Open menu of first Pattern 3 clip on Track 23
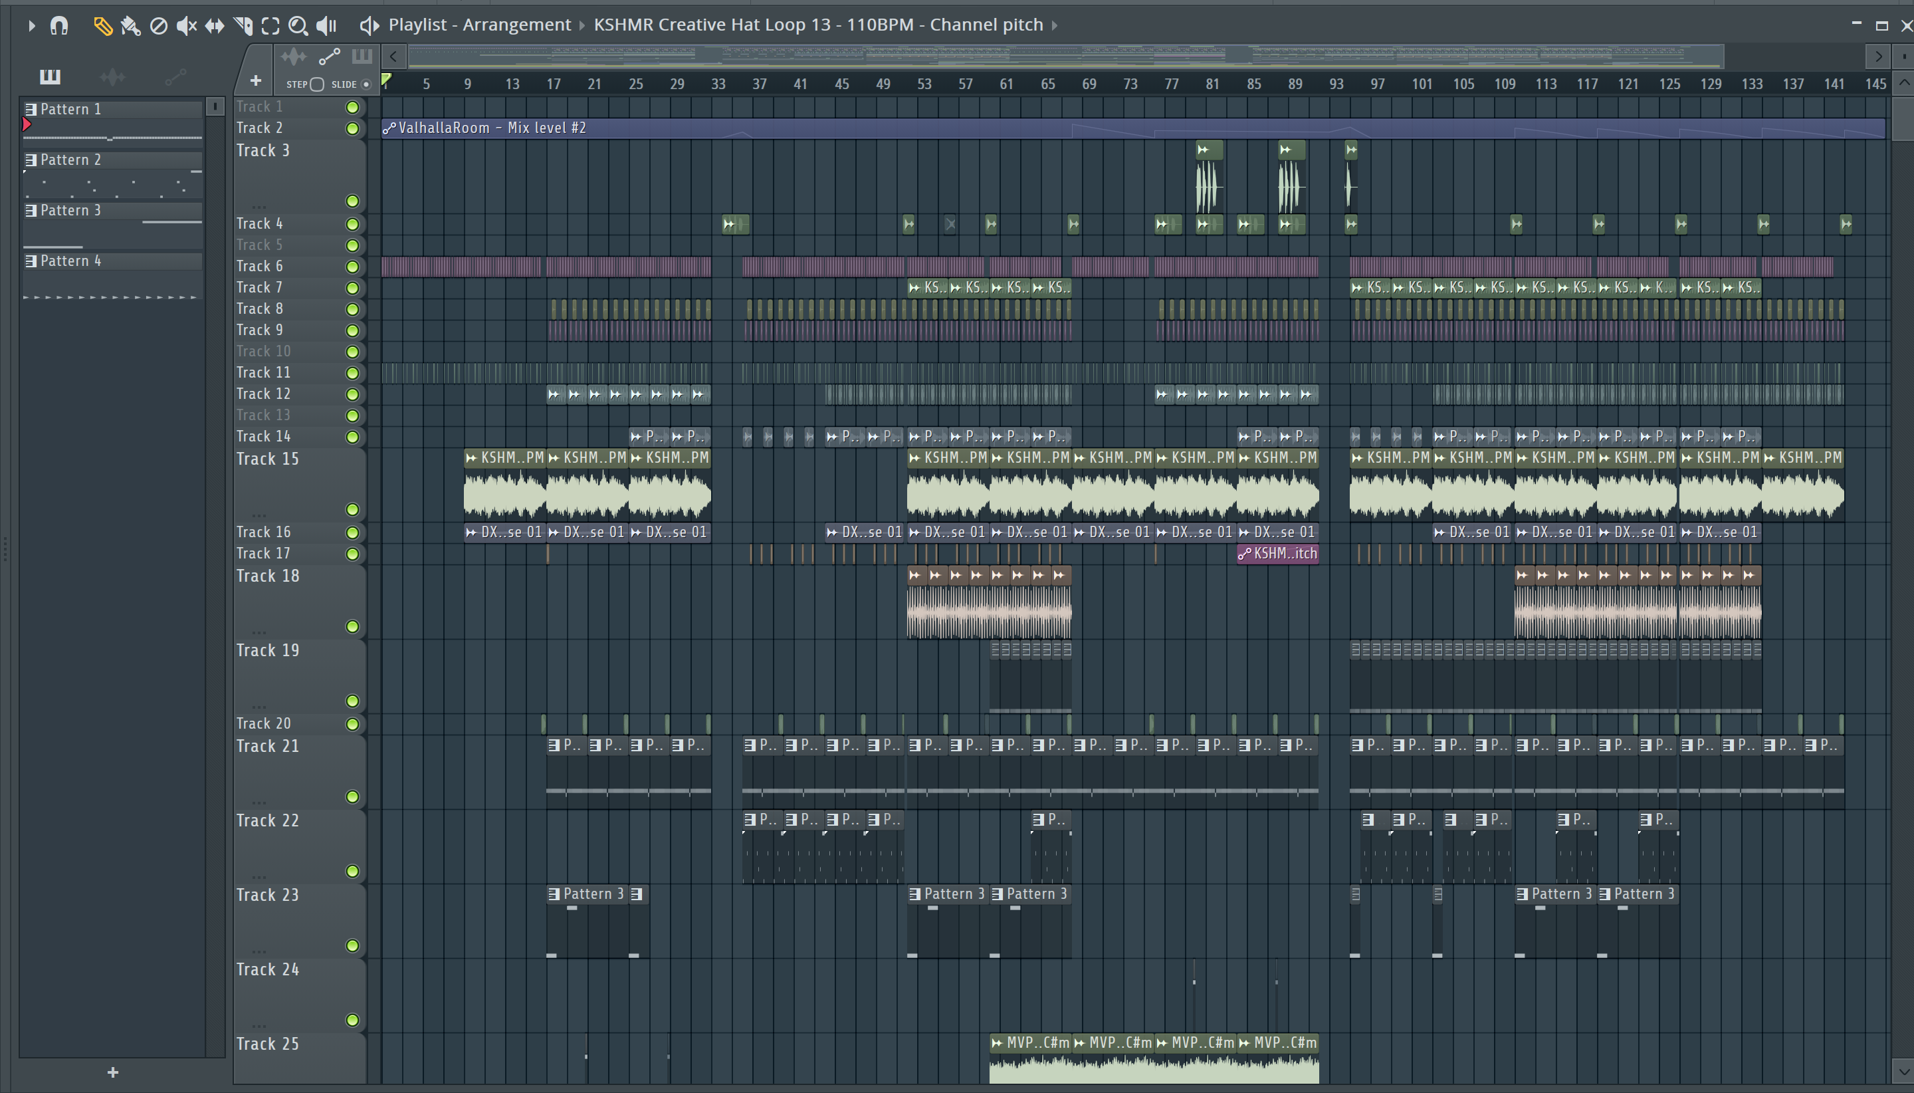1914x1093 pixels. tap(554, 894)
